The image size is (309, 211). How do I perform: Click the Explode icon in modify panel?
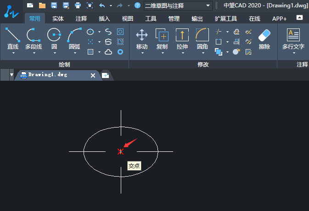point(236,52)
